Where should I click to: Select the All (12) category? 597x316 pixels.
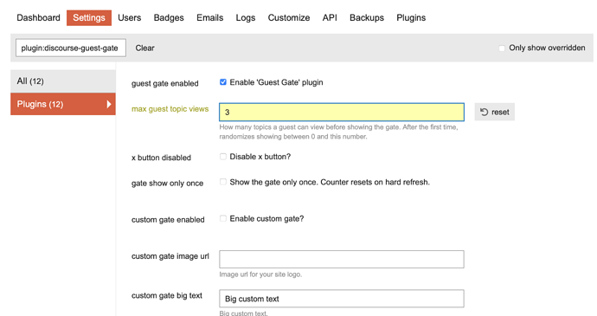coord(63,81)
